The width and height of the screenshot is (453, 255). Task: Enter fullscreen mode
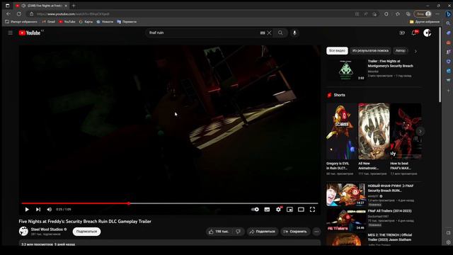pyautogui.click(x=312, y=210)
